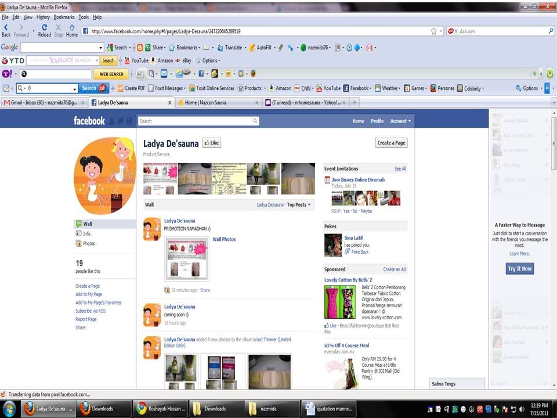This screenshot has height=418, width=557.
Task: RSVP Yes to Jom Bisnes Online Dirumah
Action: [346, 211]
